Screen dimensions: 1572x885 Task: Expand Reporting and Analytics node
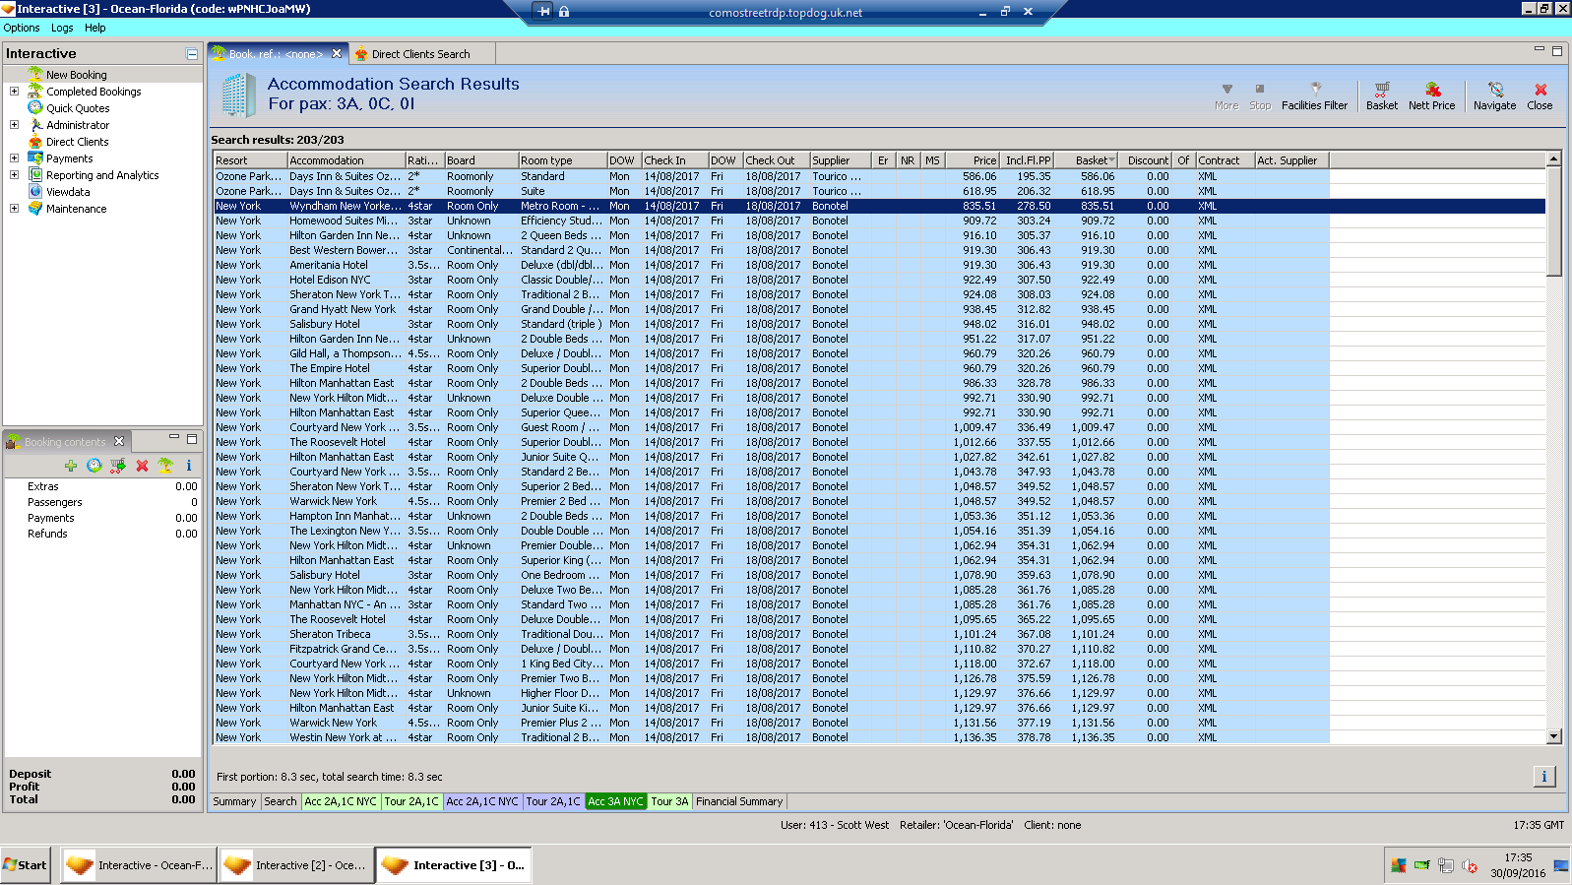point(14,175)
